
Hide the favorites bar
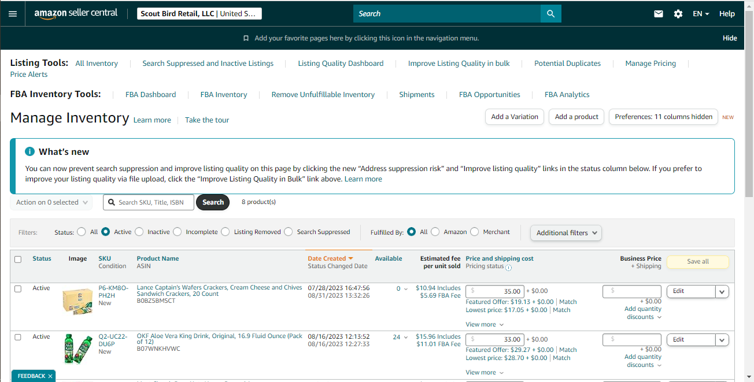coord(730,38)
